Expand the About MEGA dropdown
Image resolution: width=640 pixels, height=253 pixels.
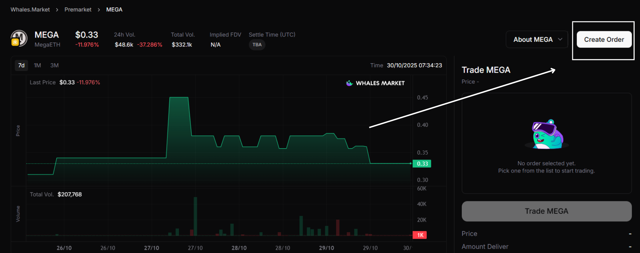tap(537, 39)
